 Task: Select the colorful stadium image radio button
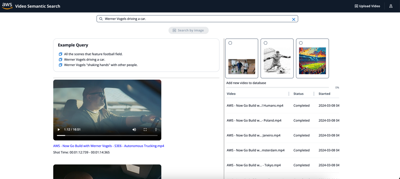(x=301, y=43)
